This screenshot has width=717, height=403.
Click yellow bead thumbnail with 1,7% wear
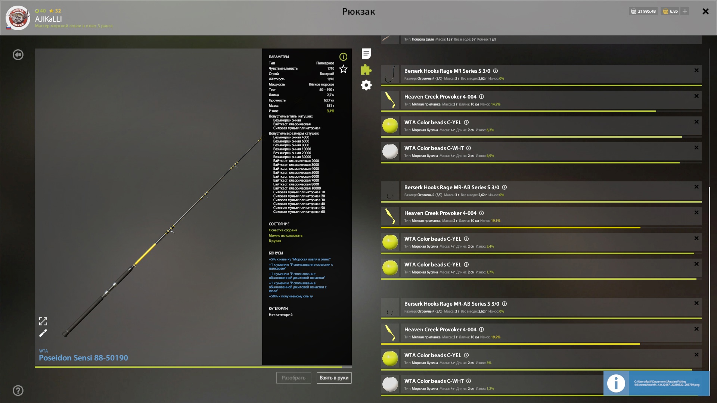390,268
